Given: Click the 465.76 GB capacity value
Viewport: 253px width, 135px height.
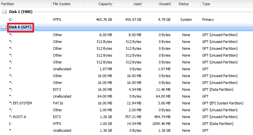Looking at the screenshot, I should [104, 20].
